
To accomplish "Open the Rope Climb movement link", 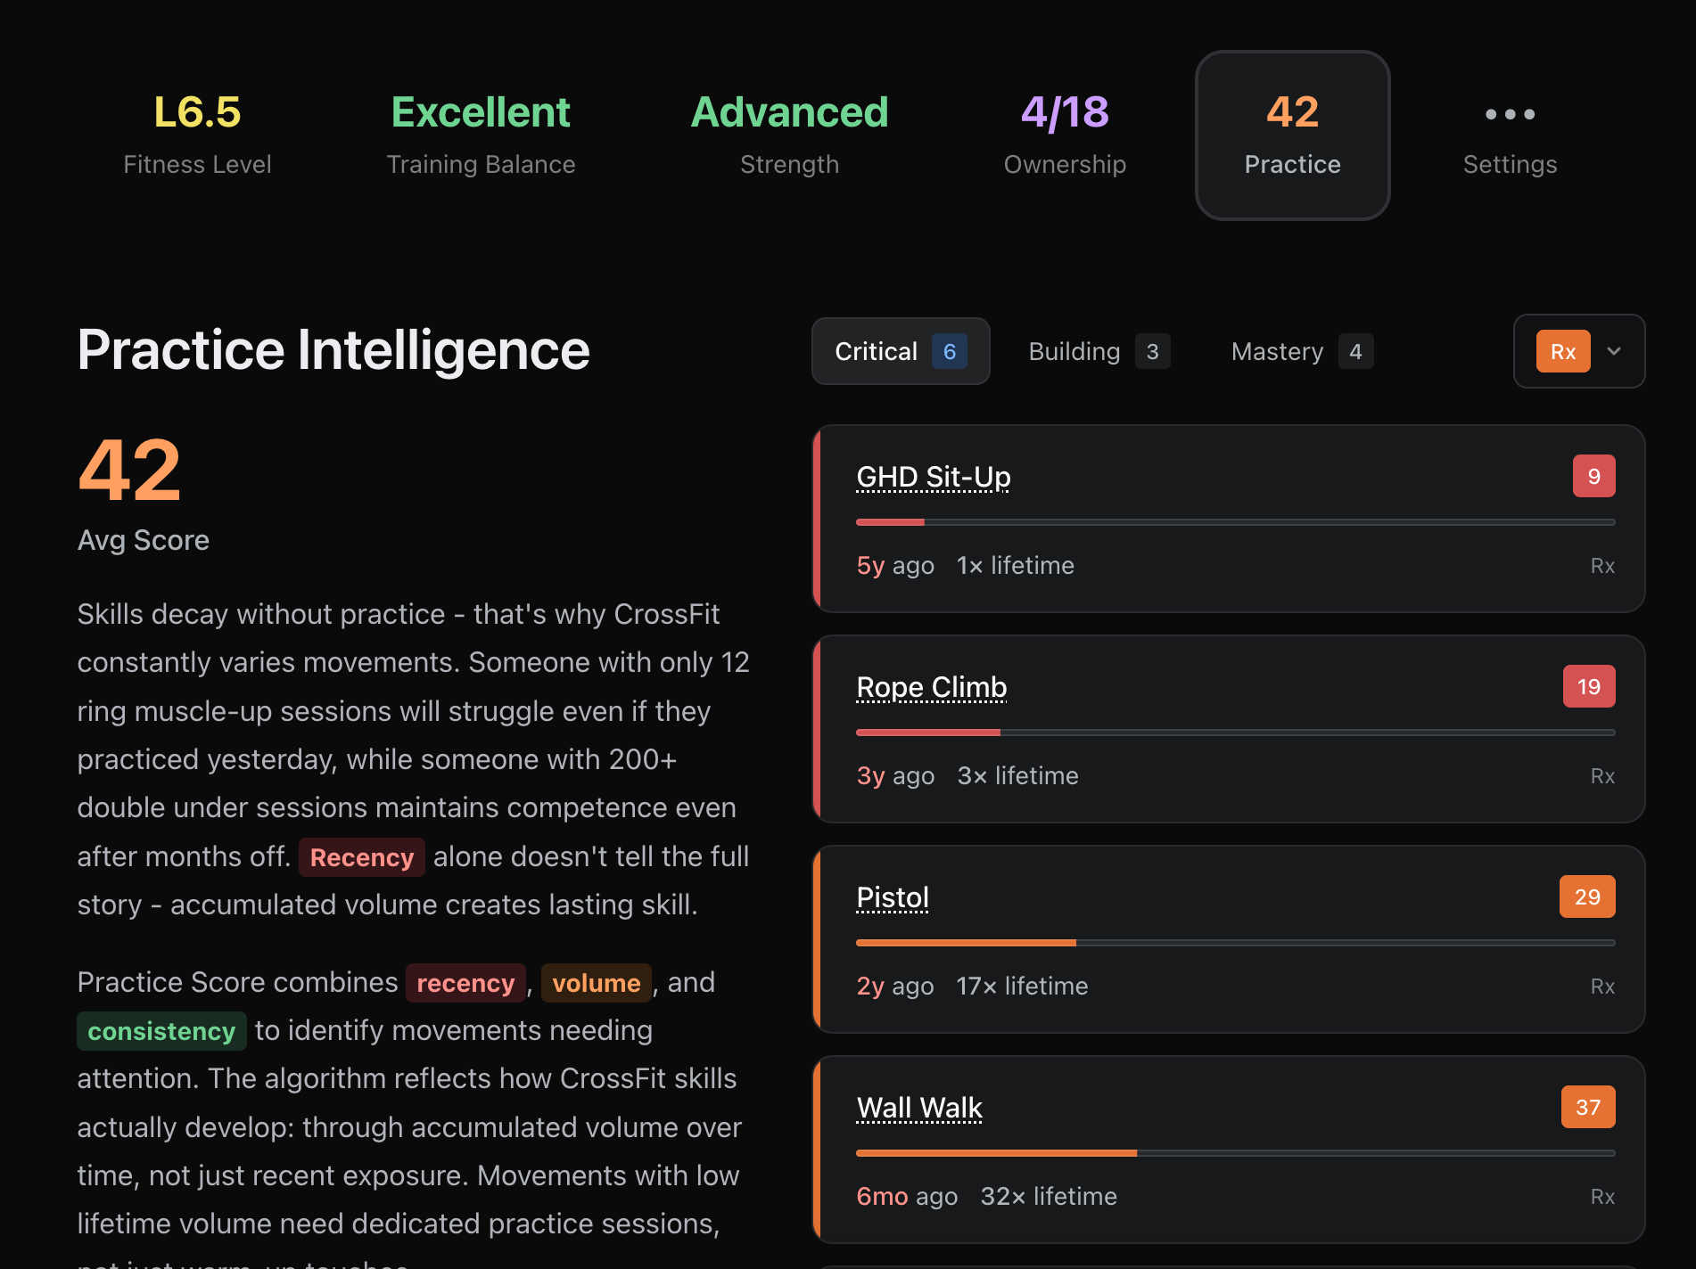I will click(931, 687).
